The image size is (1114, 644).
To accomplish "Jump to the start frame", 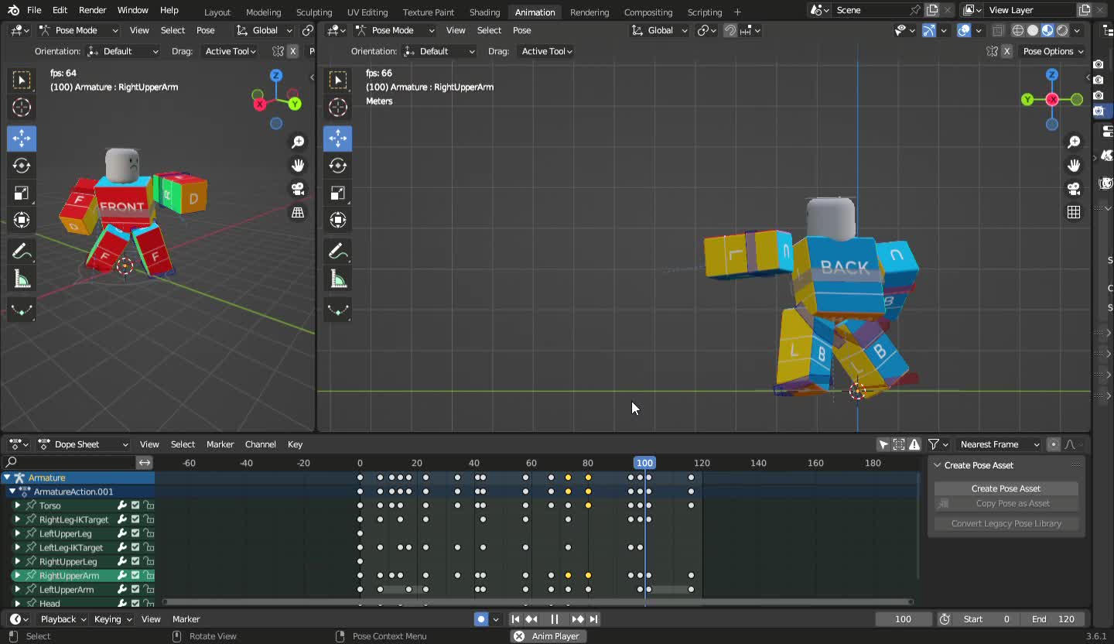I will (x=515, y=619).
